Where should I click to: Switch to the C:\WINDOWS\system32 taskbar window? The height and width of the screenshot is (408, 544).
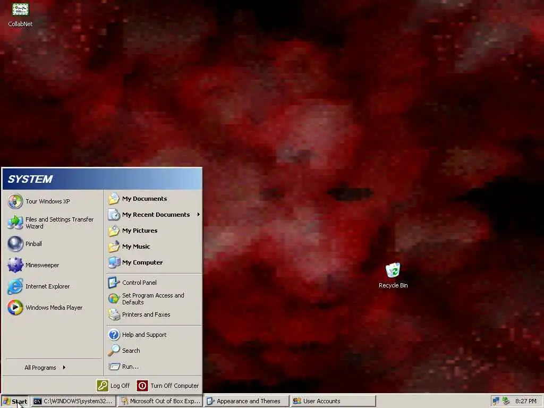(73, 402)
